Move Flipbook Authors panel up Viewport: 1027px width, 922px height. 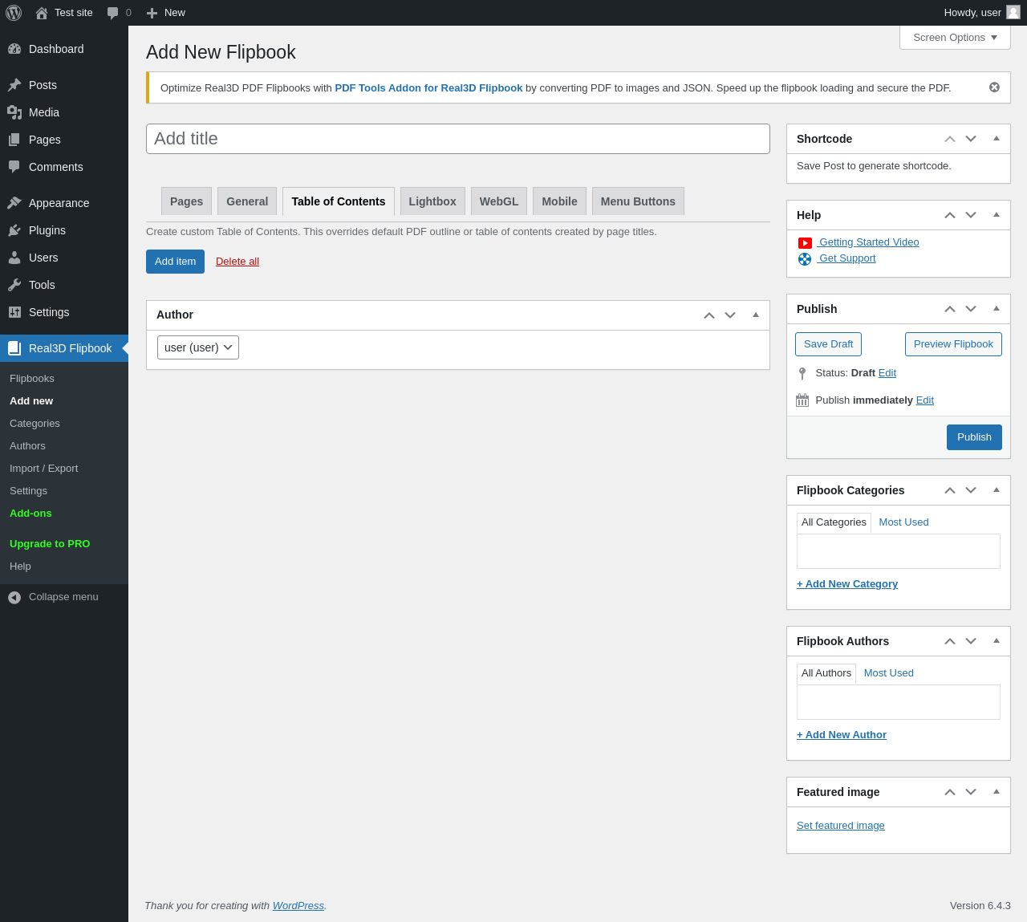950,641
